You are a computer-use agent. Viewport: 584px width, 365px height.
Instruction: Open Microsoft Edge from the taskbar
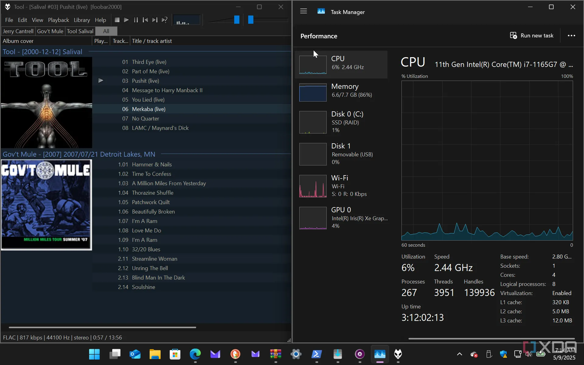(195, 354)
